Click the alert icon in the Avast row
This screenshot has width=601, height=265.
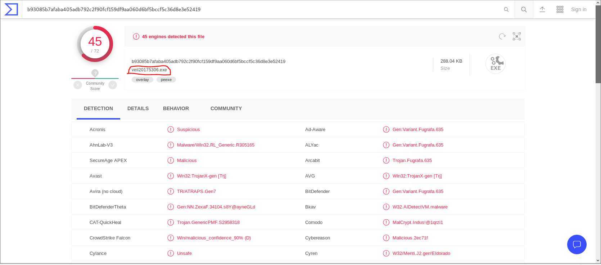click(171, 176)
